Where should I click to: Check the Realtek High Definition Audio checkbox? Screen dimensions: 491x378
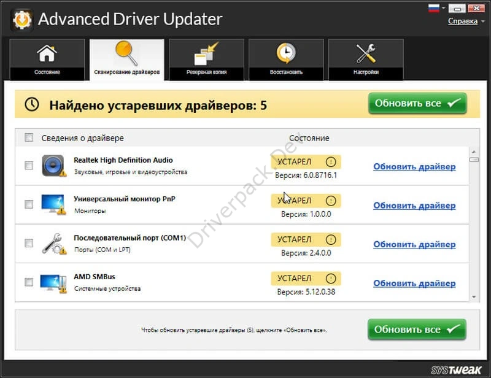tap(29, 165)
